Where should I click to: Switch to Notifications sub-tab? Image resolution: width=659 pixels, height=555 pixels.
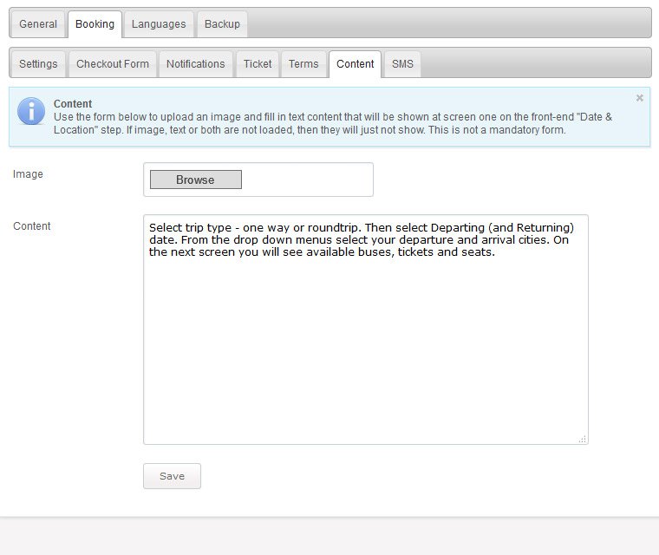coord(195,64)
